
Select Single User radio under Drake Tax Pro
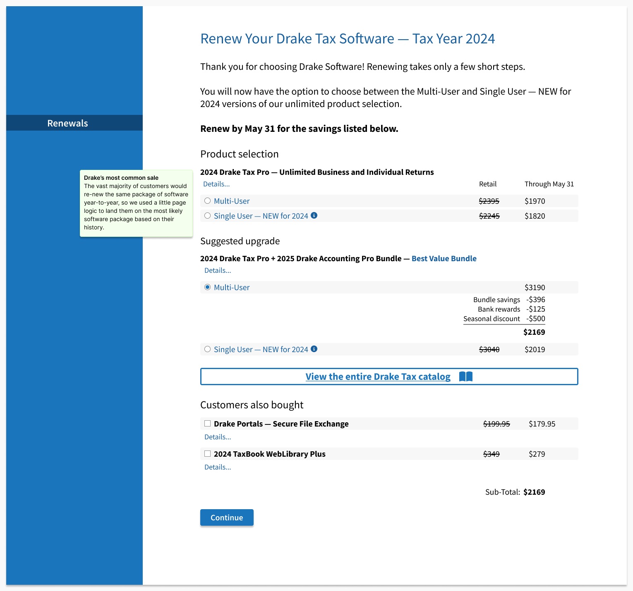pos(208,216)
